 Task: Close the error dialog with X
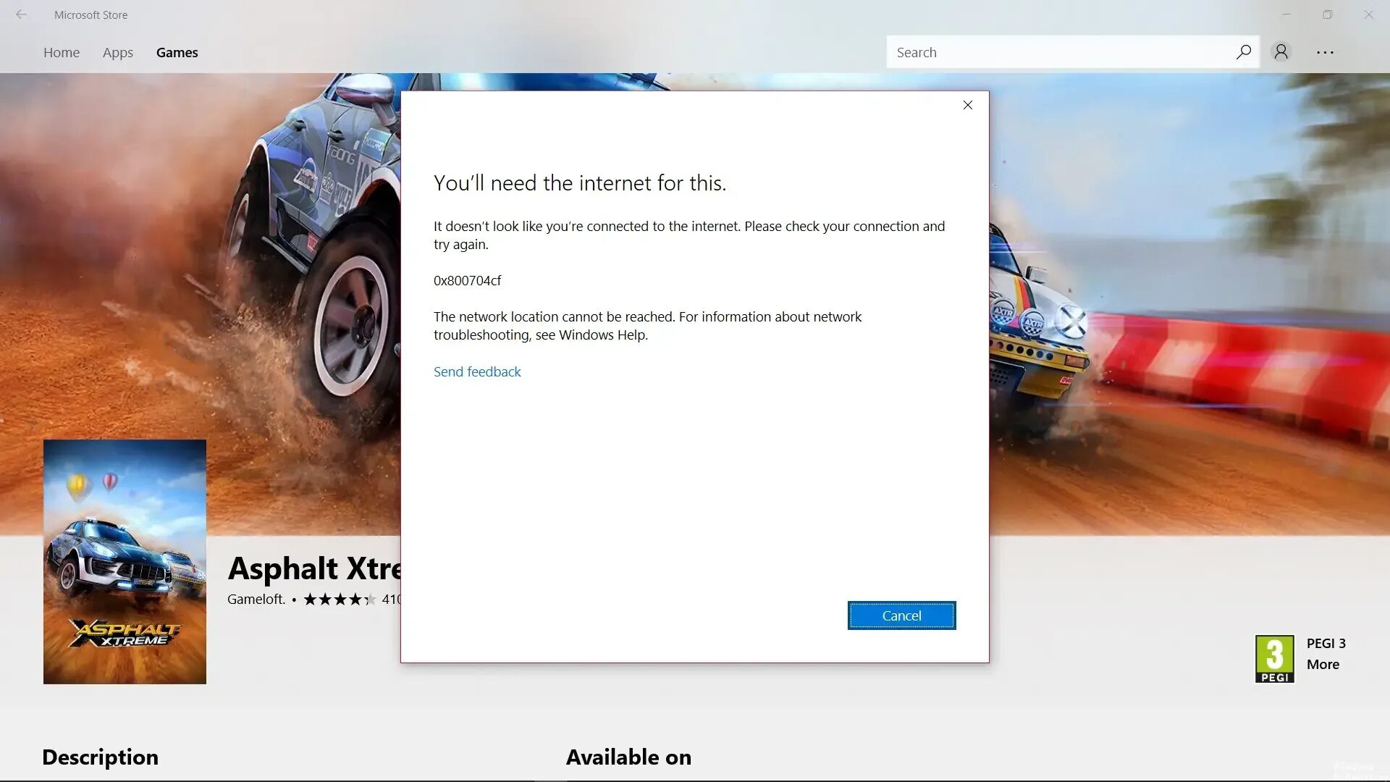pyautogui.click(x=967, y=105)
